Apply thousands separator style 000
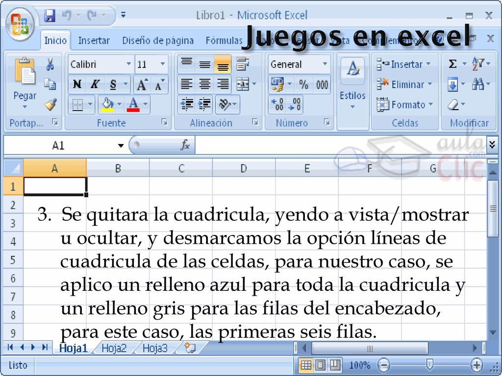502x376 pixels. click(322, 84)
